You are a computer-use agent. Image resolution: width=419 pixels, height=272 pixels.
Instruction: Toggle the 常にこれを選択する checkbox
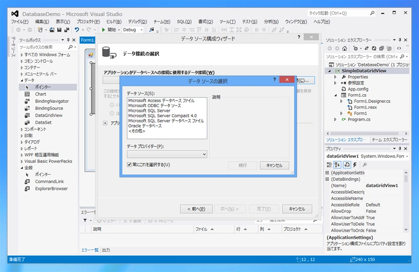[129, 165]
